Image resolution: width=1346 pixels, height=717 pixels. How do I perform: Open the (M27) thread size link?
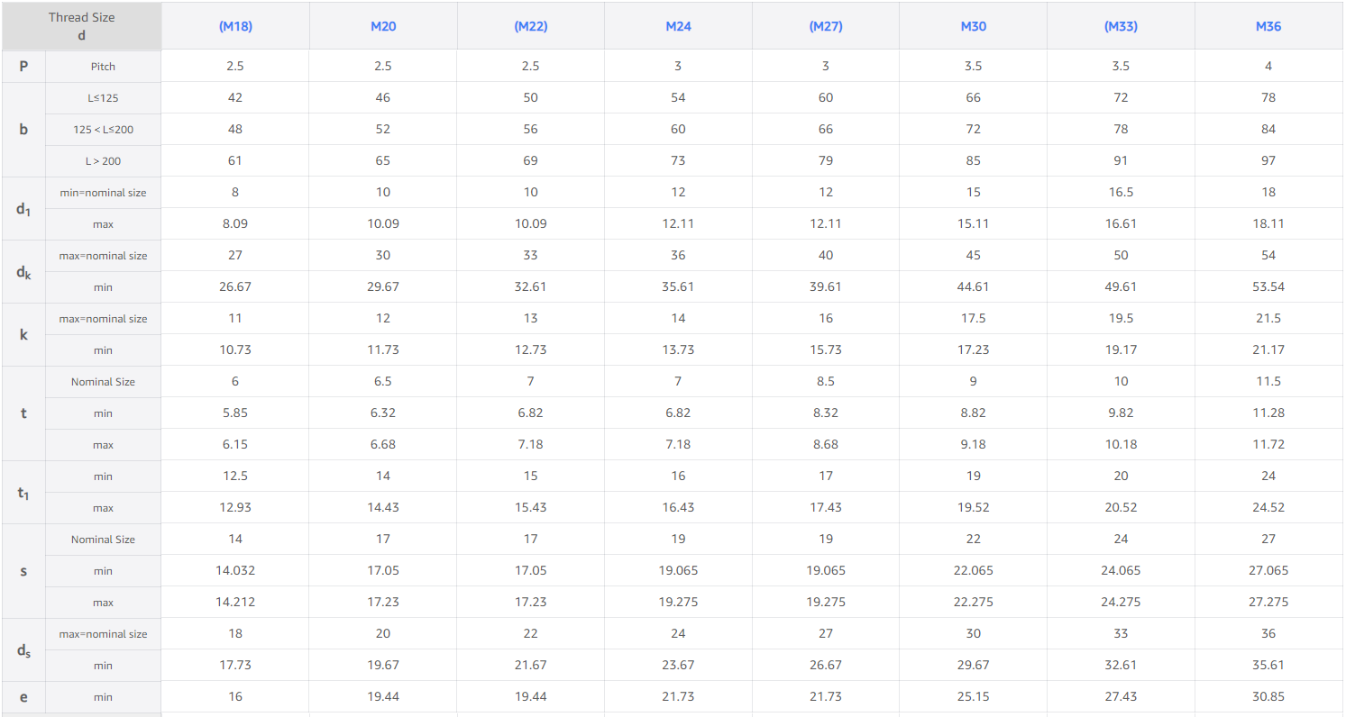(x=826, y=26)
